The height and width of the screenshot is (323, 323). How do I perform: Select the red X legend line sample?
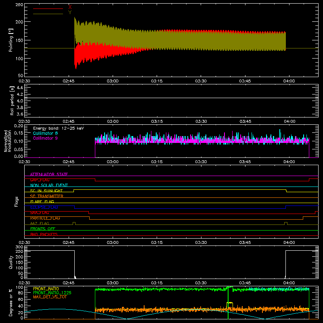pos(48,8)
